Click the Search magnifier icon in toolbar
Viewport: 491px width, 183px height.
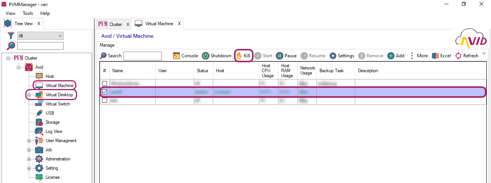[x=104, y=56]
